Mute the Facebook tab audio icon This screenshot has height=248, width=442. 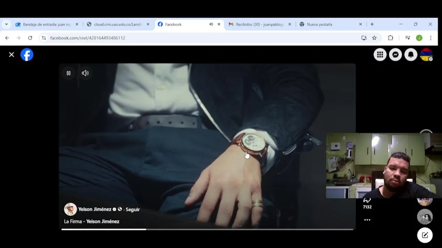(211, 24)
